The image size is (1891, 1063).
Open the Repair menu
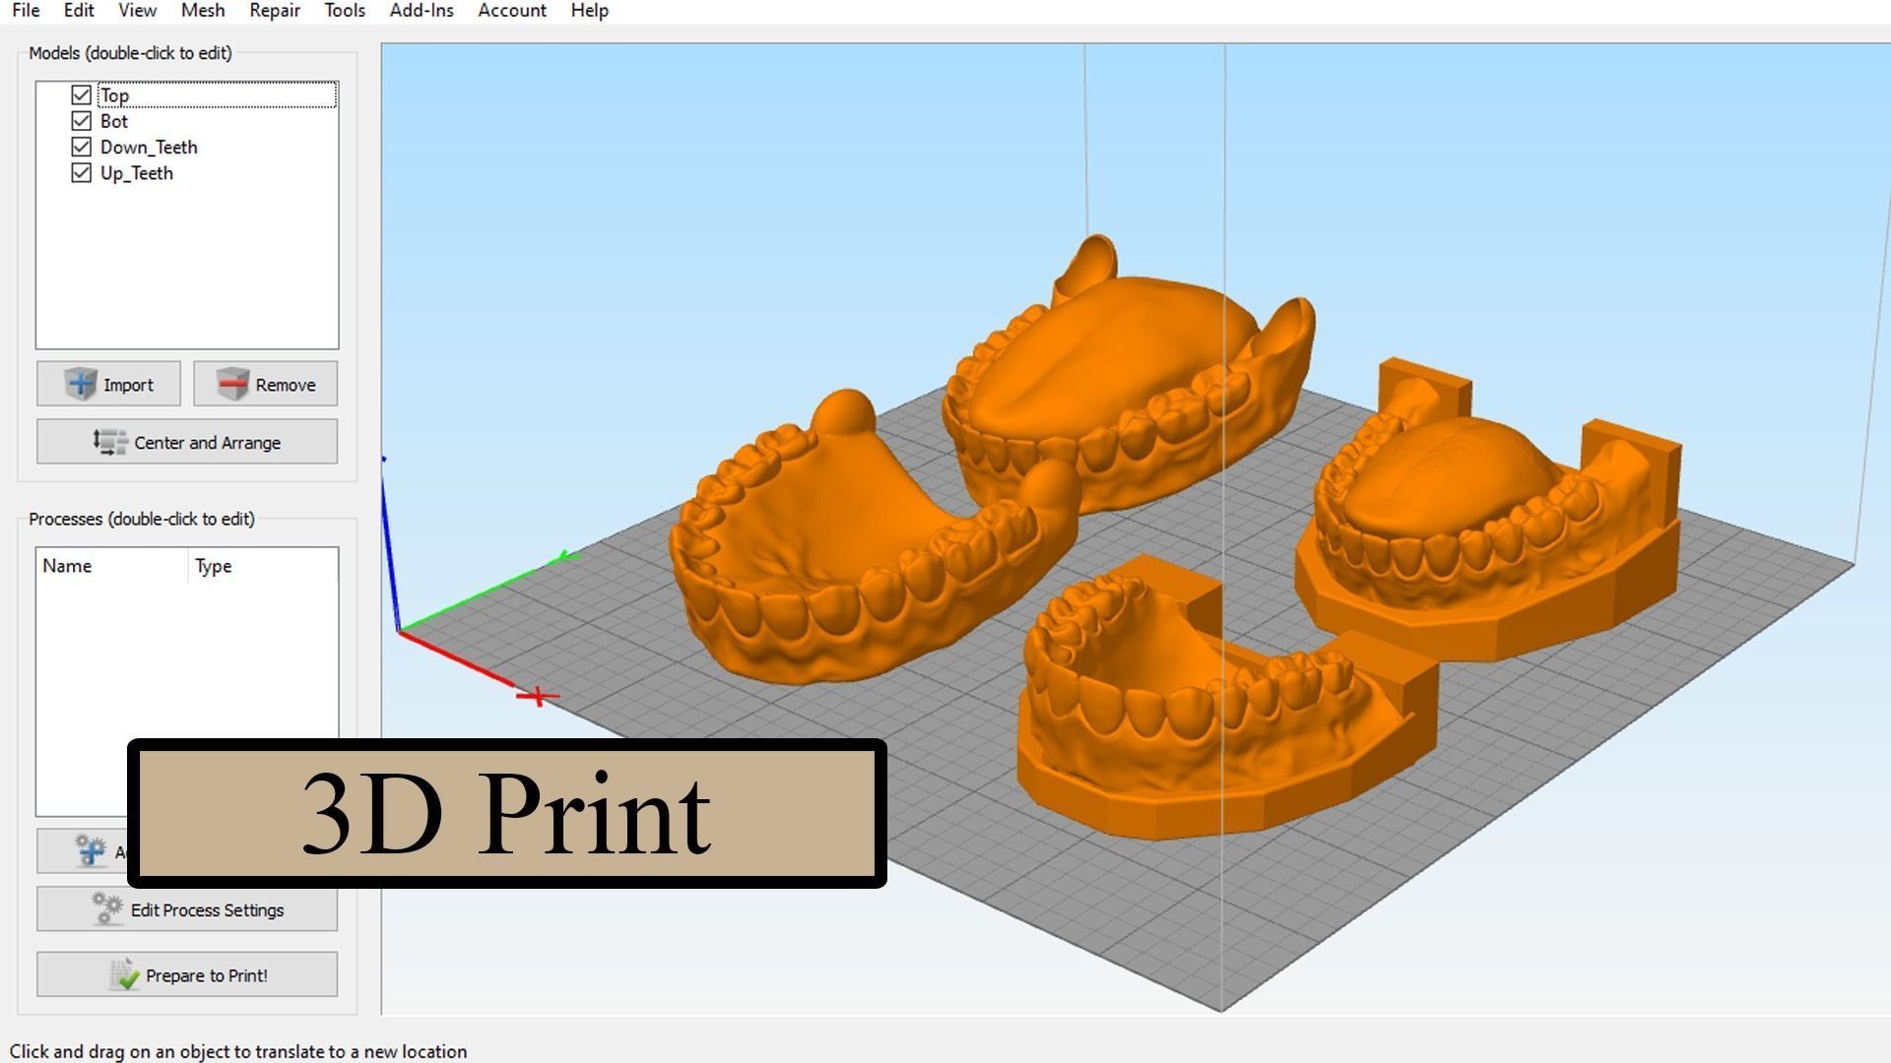pyautogui.click(x=274, y=11)
